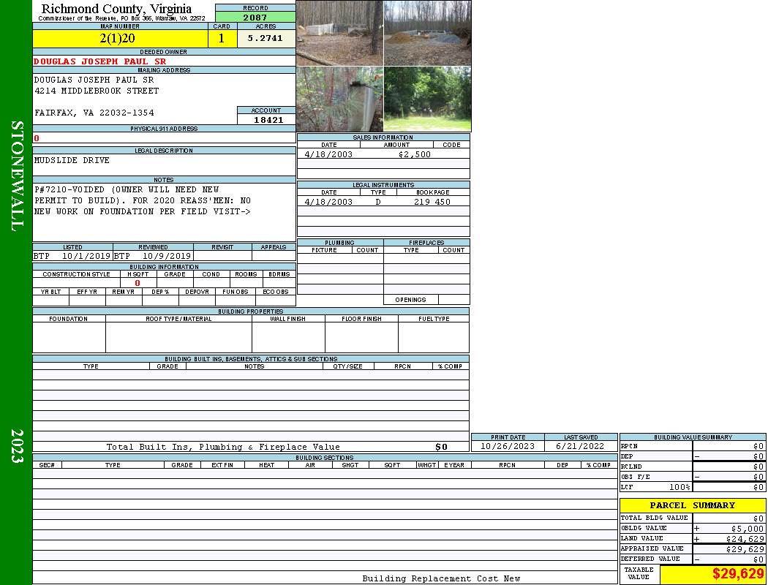The height and width of the screenshot is (585, 768).
Task: Click the sales amount $2,500
Action: coord(415,154)
